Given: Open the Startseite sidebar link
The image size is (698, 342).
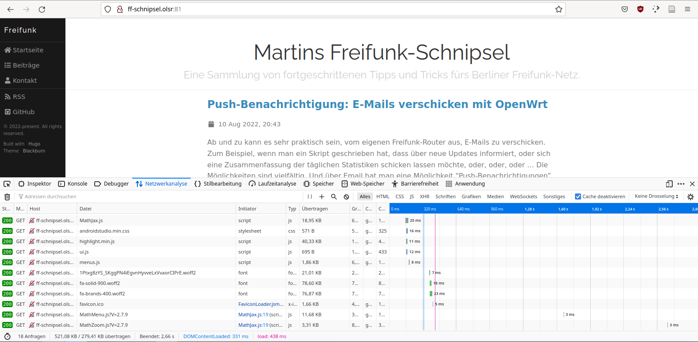Looking at the screenshot, I should click(24, 50).
